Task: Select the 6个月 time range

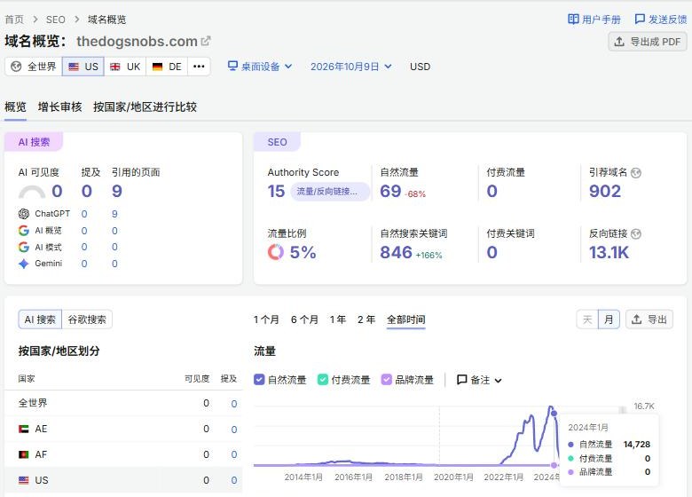Action: tap(304, 319)
